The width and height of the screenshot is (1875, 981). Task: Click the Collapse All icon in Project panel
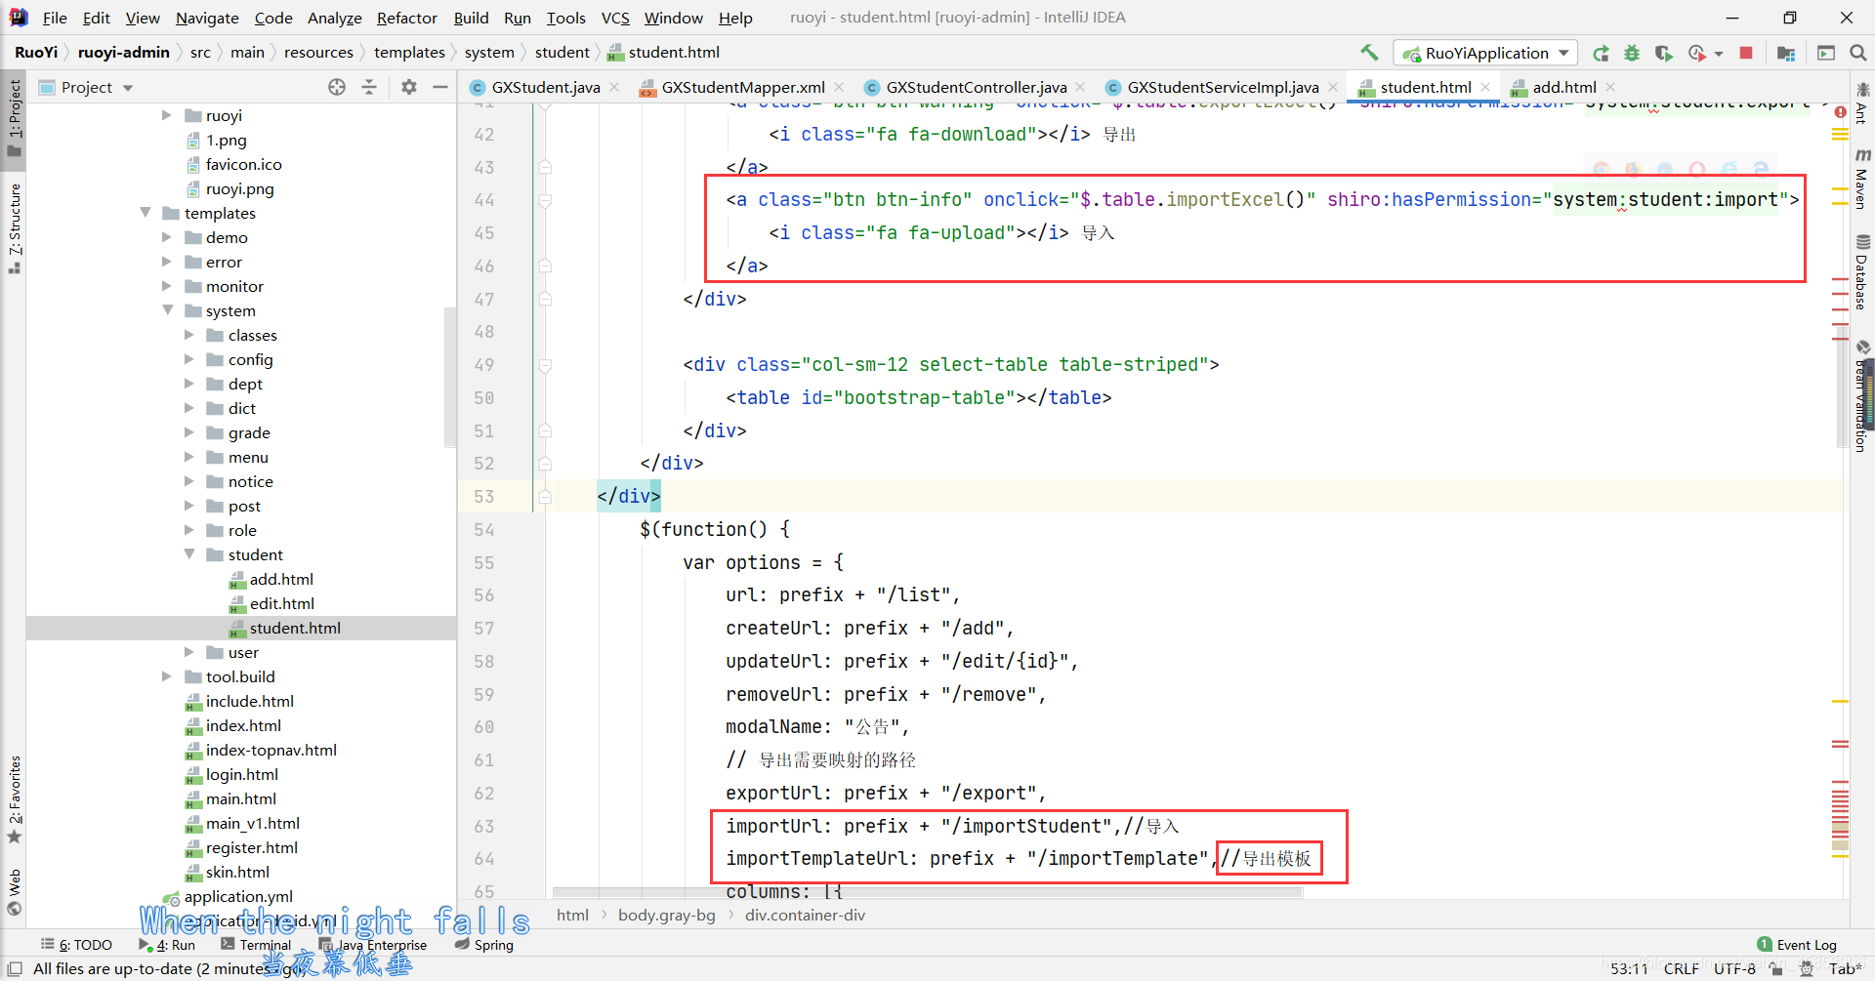pyautogui.click(x=369, y=87)
